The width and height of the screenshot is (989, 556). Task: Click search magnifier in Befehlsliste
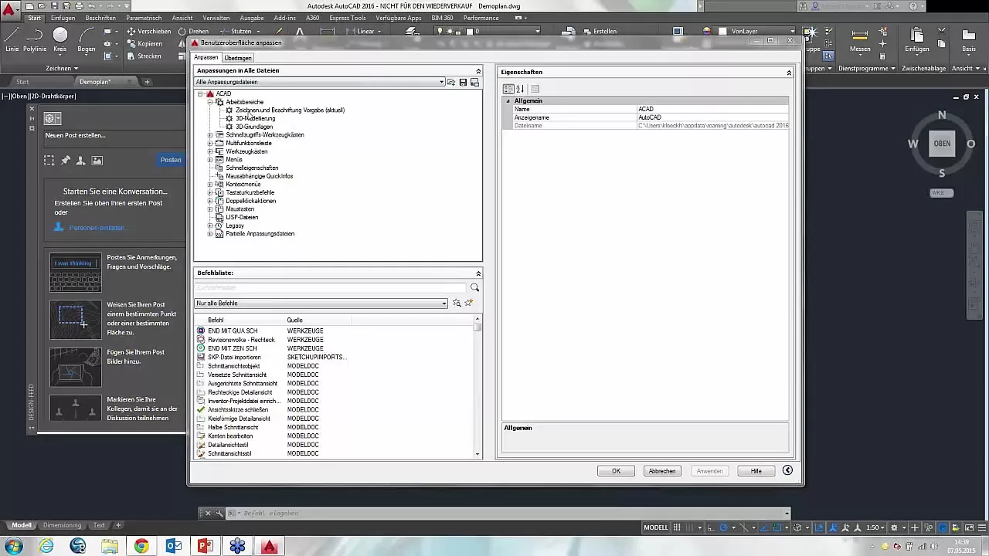pos(474,287)
